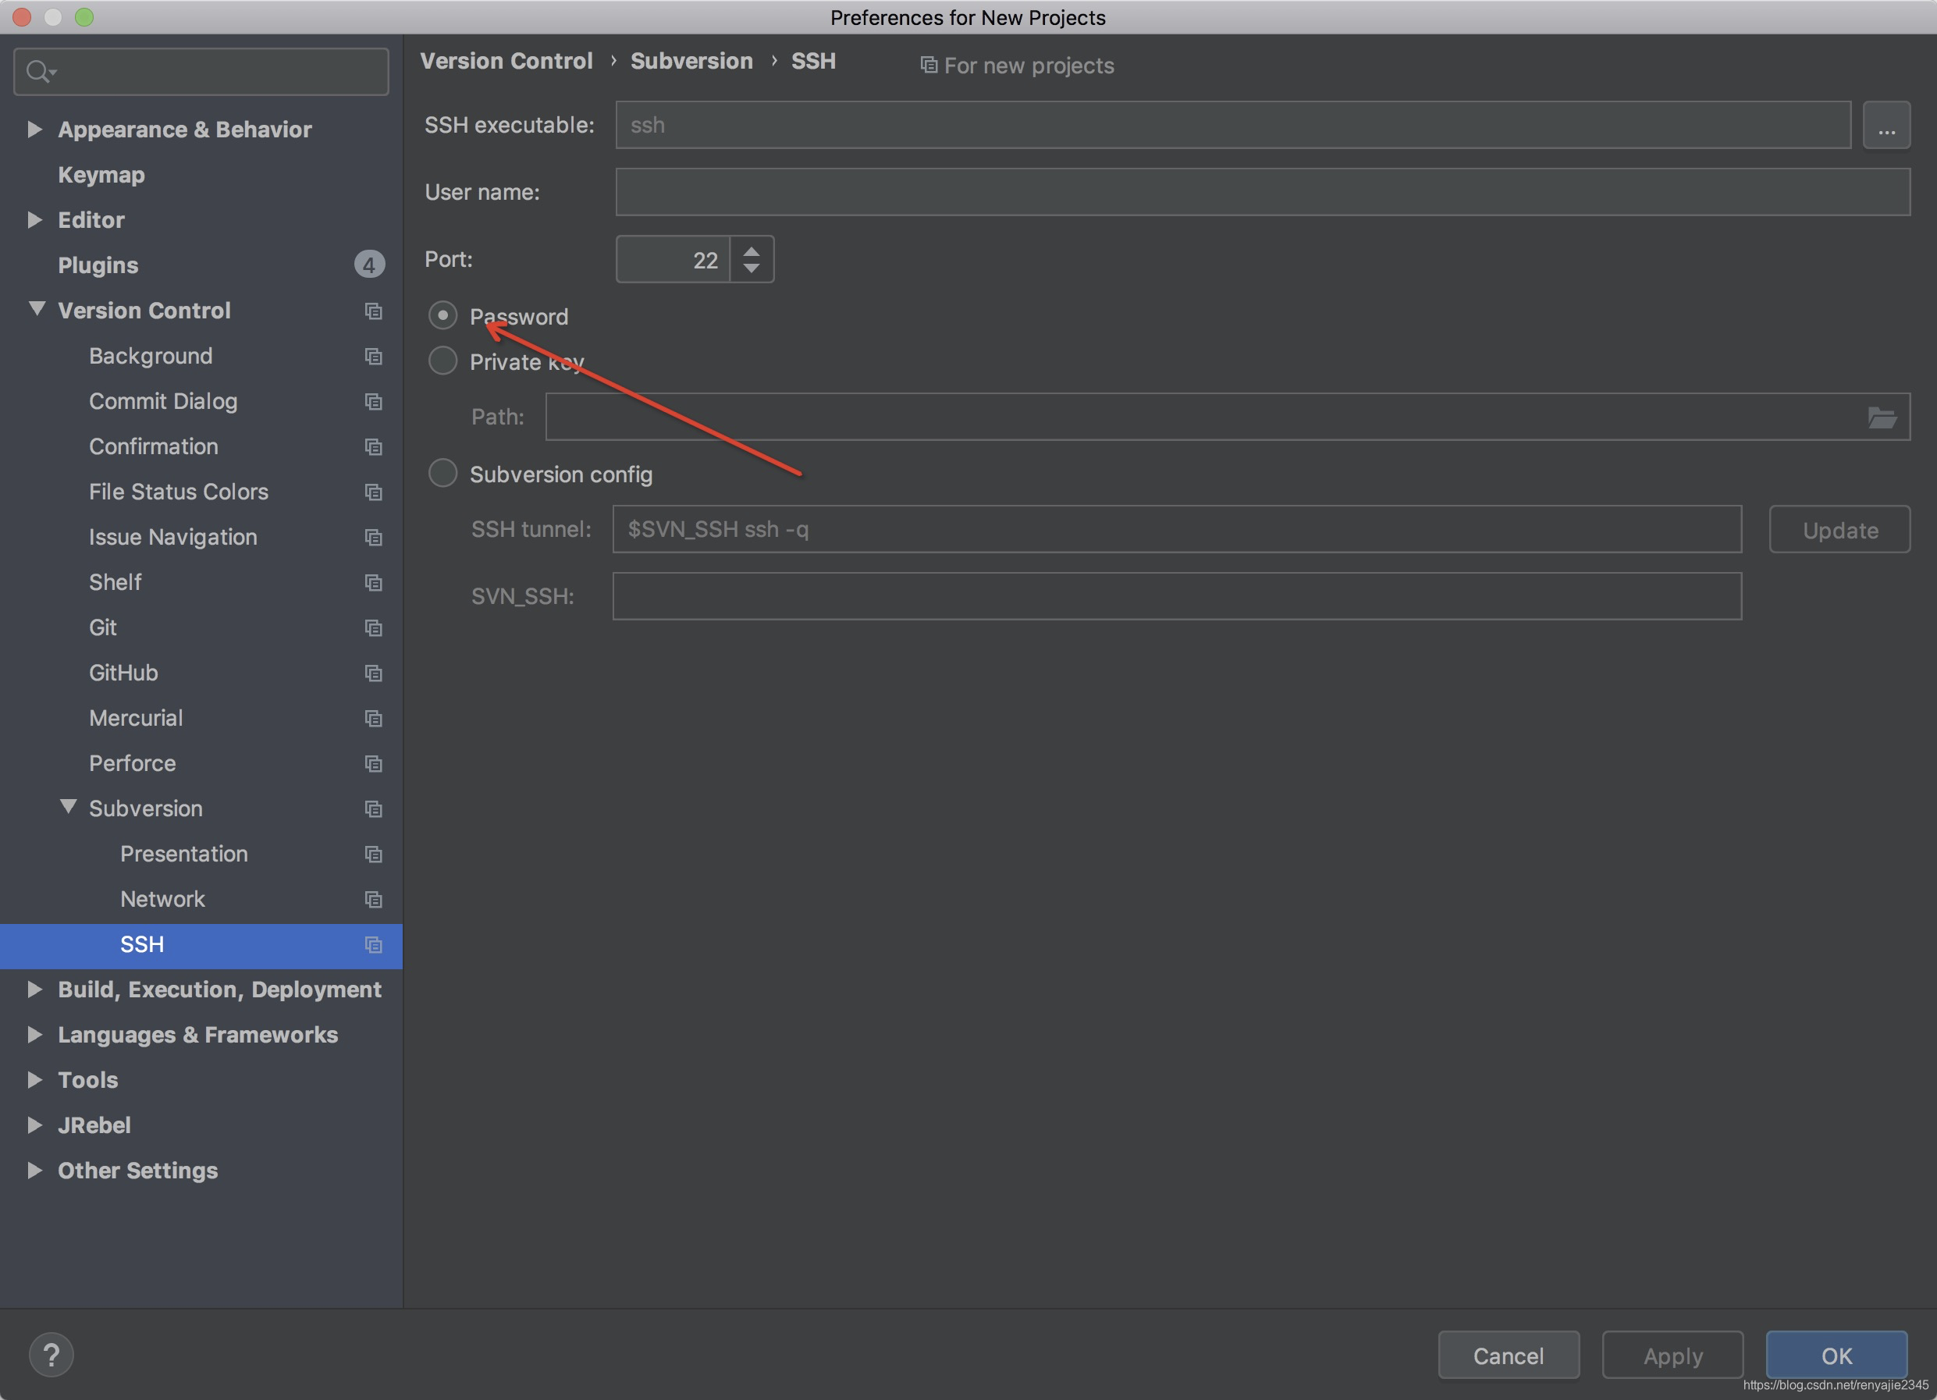This screenshot has width=1937, height=1400.
Task: Select the Password authentication radio button
Action: (442, 315)
